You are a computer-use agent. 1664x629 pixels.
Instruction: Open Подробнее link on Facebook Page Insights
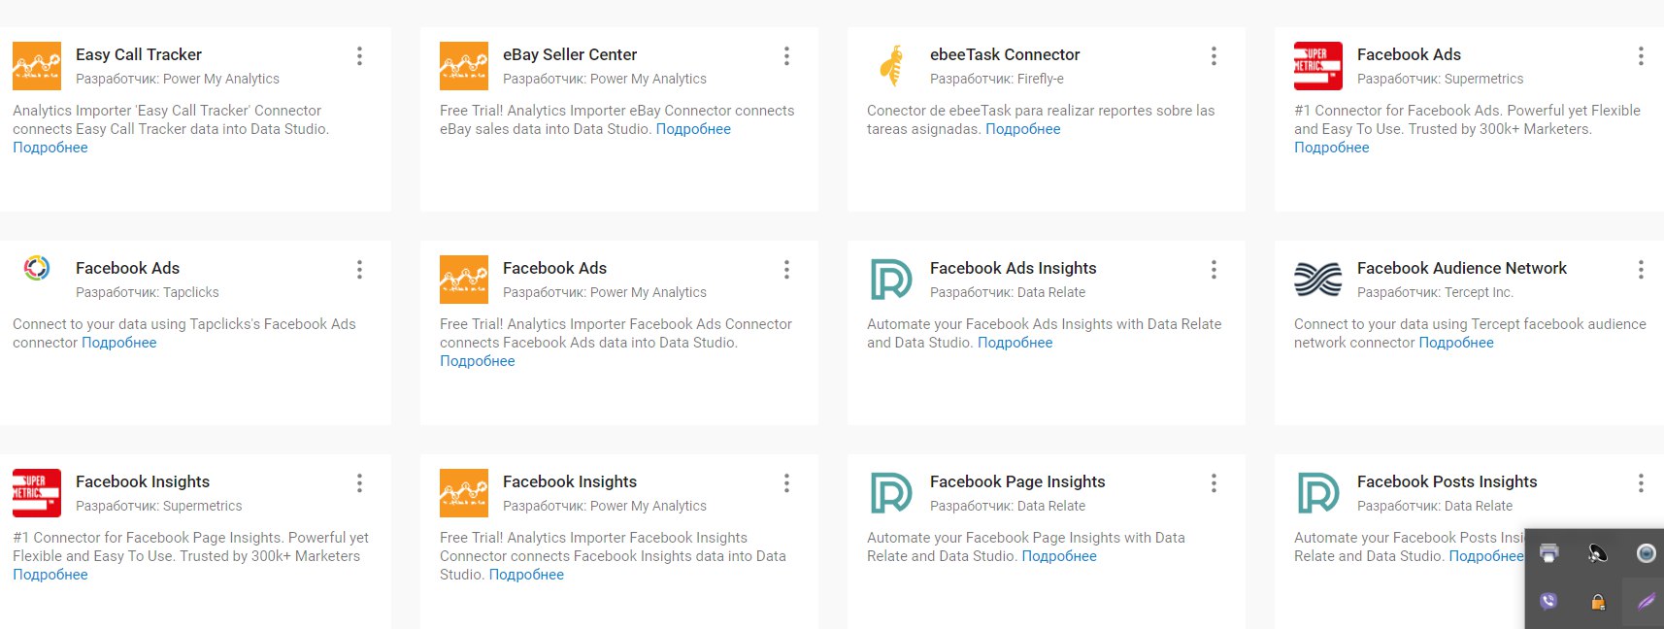tap(1059, 556)
